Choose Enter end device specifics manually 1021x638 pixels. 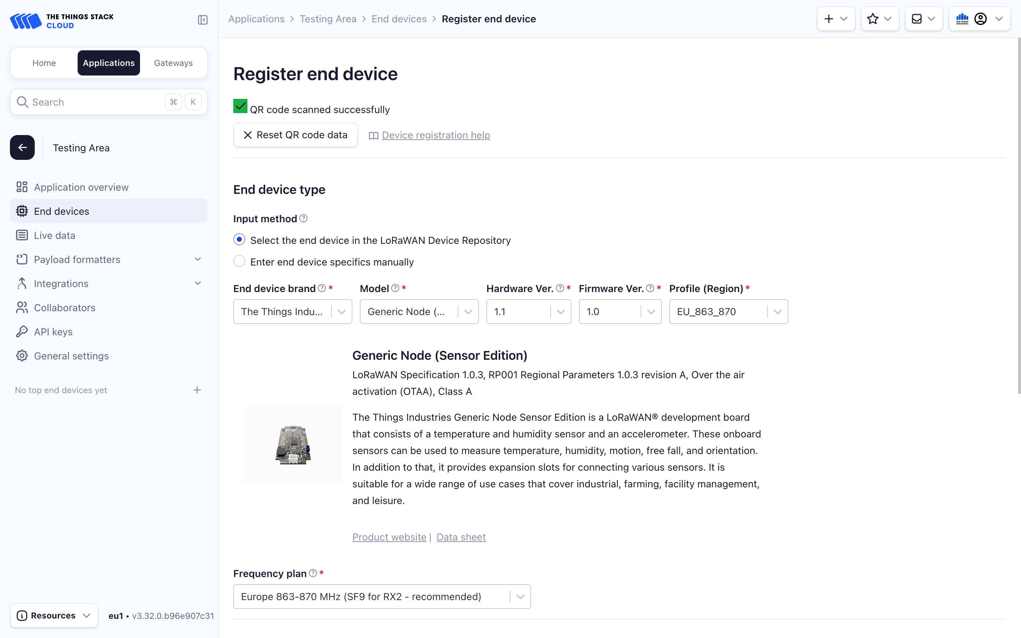[239, 261]
